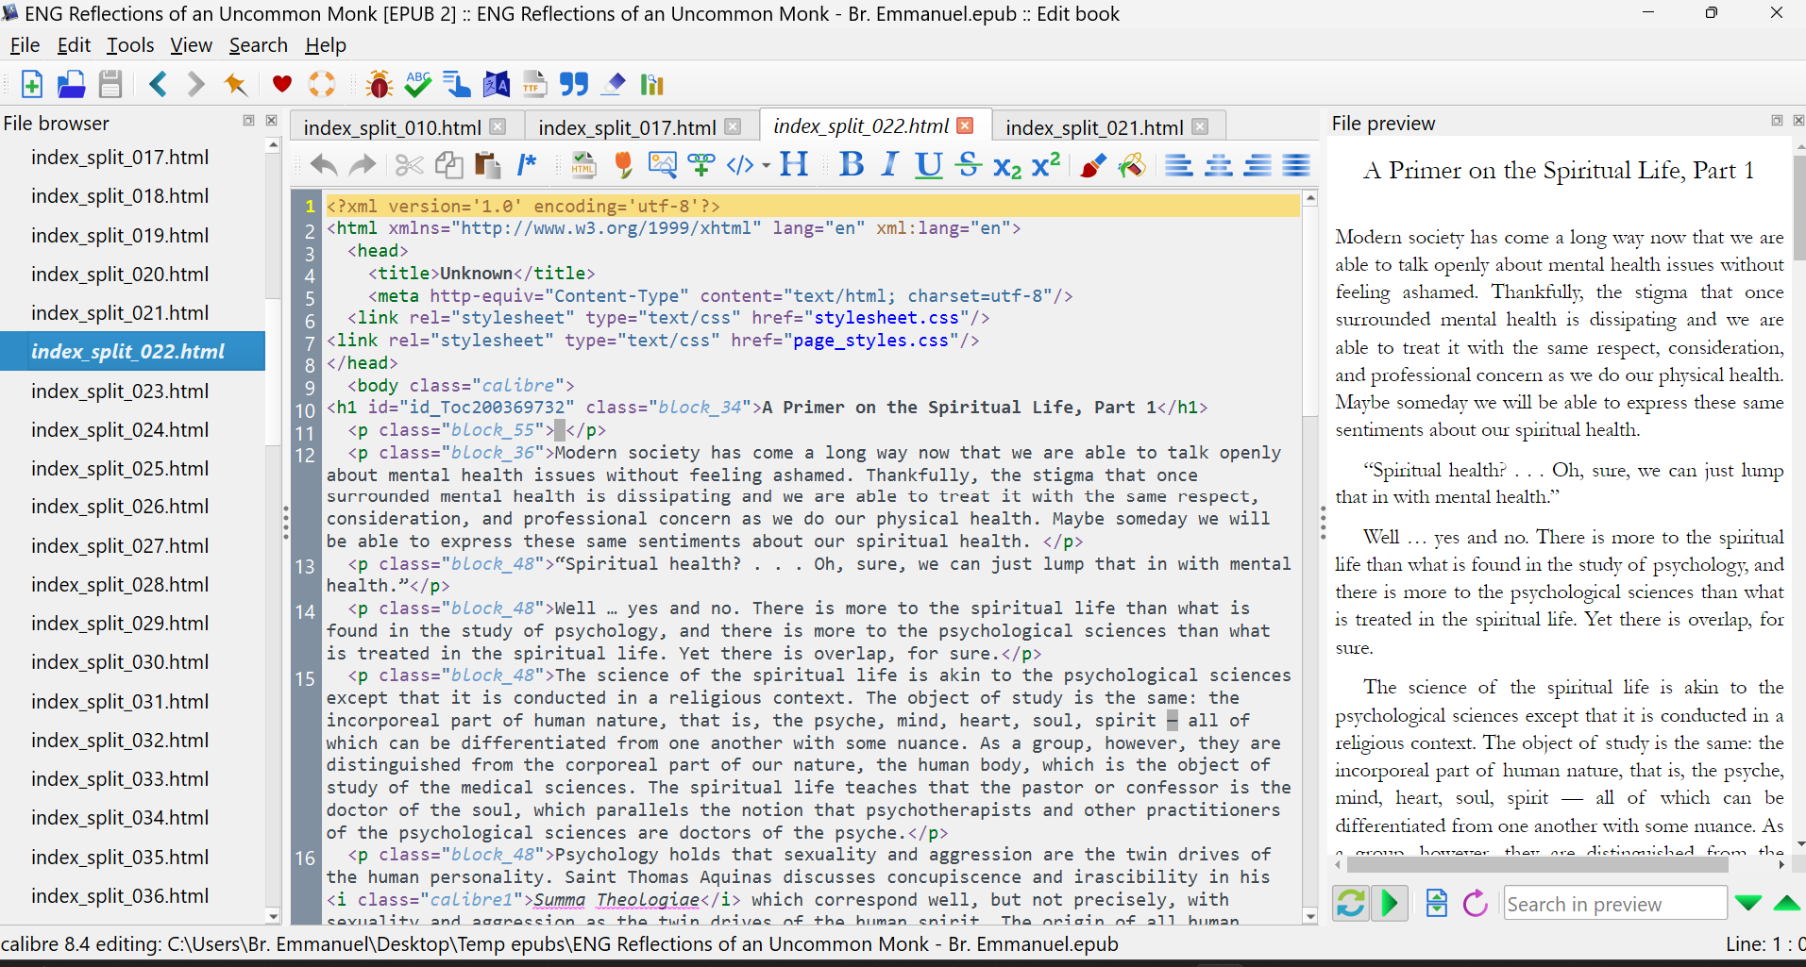This screenshot has width=1806, height=967.
Task: Click the TTF embed fonts icon
Action: tap(534, 85)
